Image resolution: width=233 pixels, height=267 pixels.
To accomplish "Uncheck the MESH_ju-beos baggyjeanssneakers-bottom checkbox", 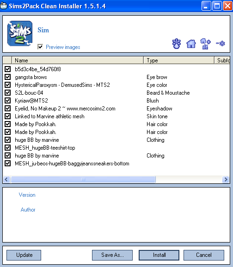I will (8, 163).
